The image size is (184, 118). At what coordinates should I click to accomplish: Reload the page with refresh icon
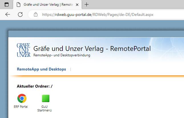click(20, 15)
